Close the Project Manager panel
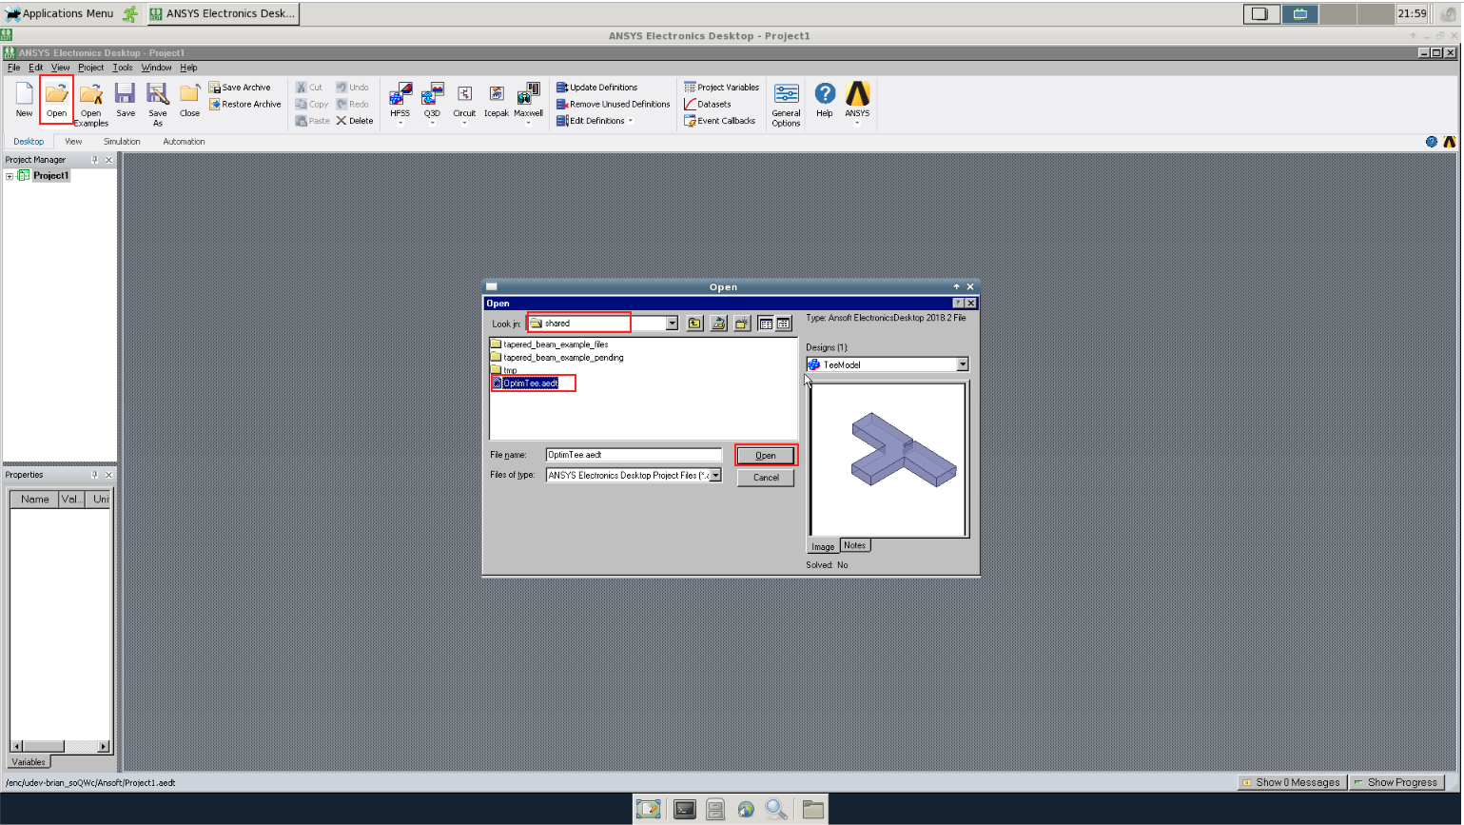The image size is (1464, 825). click(x=108, y=160)
